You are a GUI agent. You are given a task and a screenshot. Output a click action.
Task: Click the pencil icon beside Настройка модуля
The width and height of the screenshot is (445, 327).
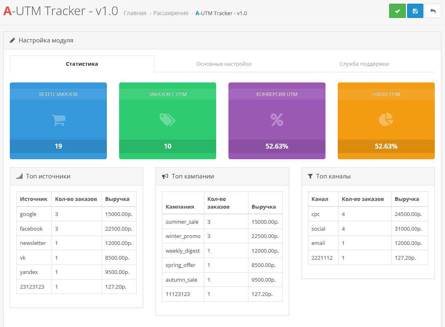click(x=13, y=40)
